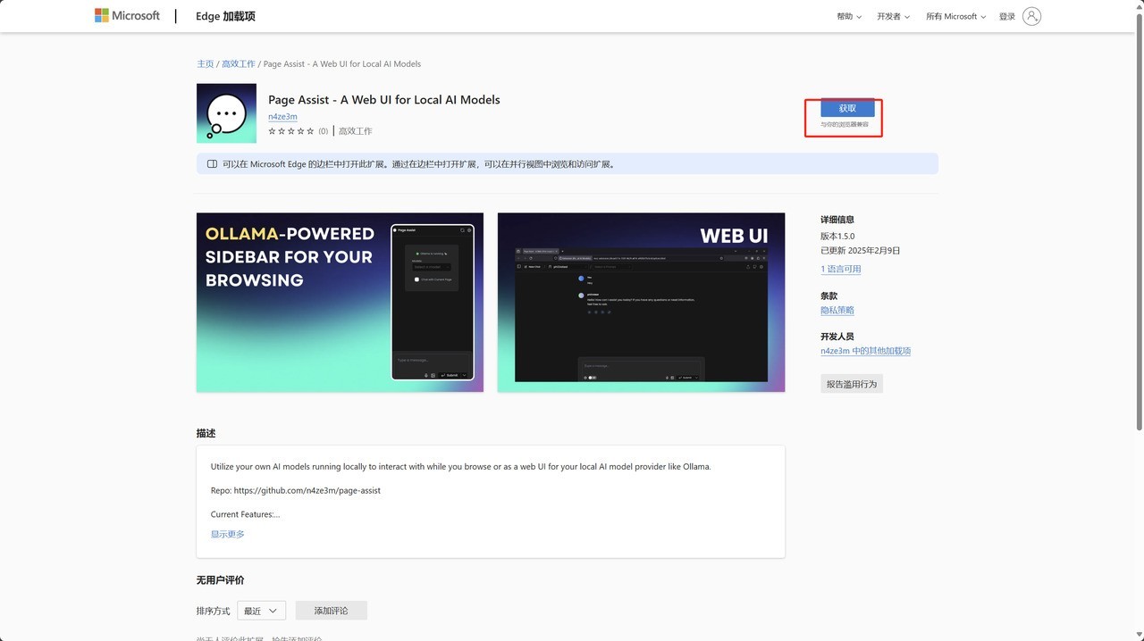
Task: Go to 主页 in the breadcrumb
Action: 206,64
